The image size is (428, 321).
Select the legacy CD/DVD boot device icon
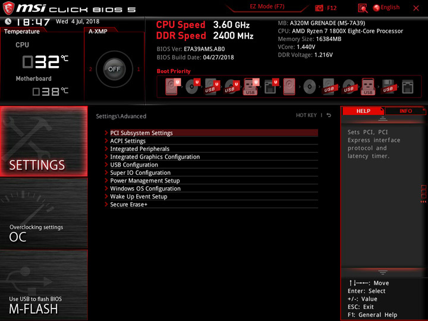pyautogui.click(x=310, y=87)
